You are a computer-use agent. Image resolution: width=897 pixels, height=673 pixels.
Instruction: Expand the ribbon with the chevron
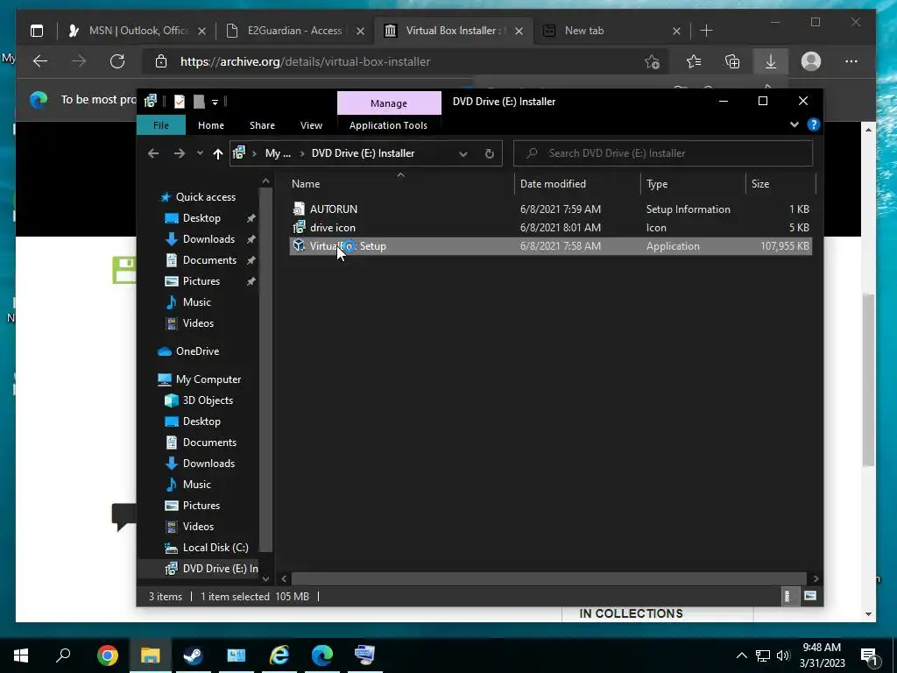(x=794, y=124)
